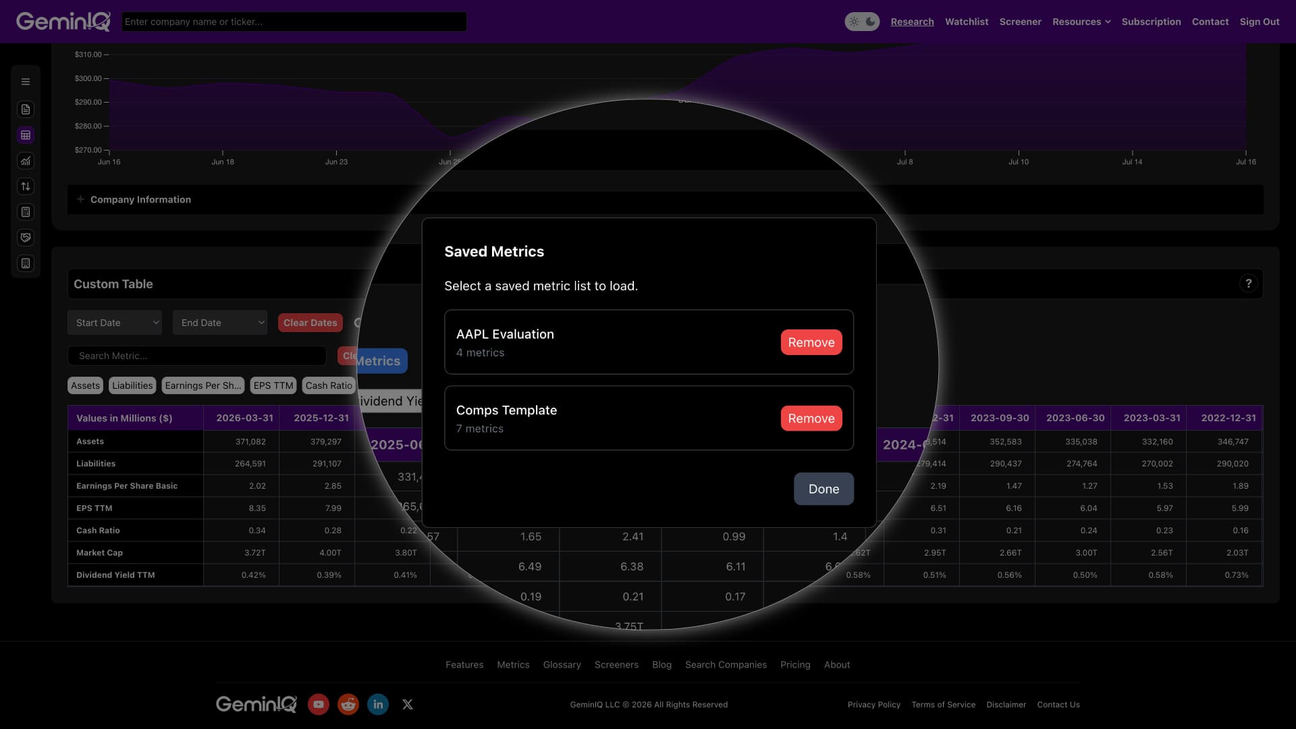Open the Contact nav link

pos(1210,22)
